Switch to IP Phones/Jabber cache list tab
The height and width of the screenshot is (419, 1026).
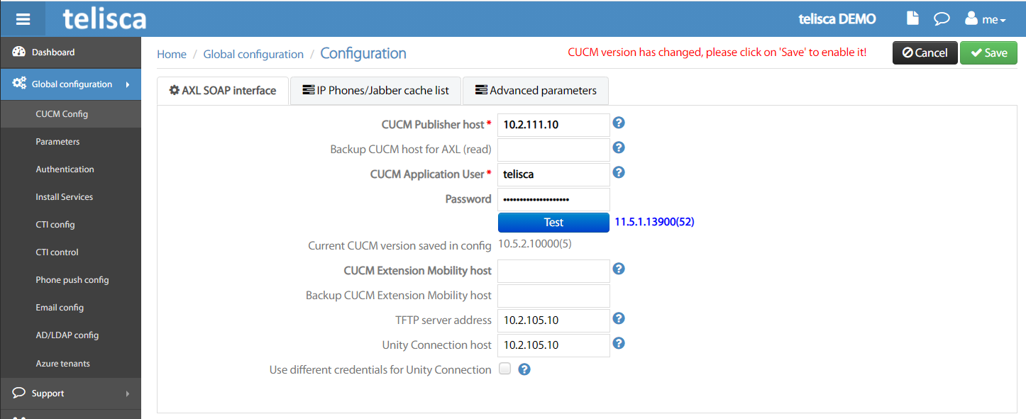tap(375, 91)
